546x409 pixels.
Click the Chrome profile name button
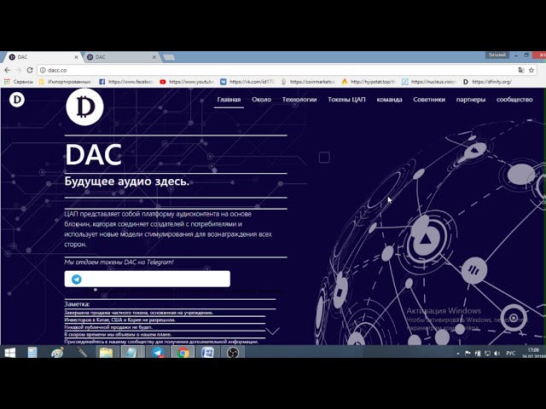497,55
